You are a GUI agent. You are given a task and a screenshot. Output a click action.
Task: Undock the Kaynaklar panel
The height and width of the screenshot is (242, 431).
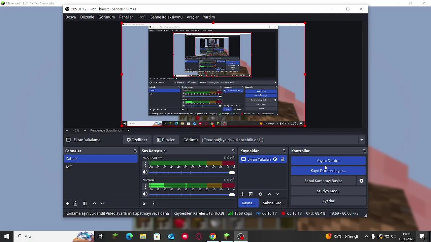pyautogui.click(x=284, y=151)
